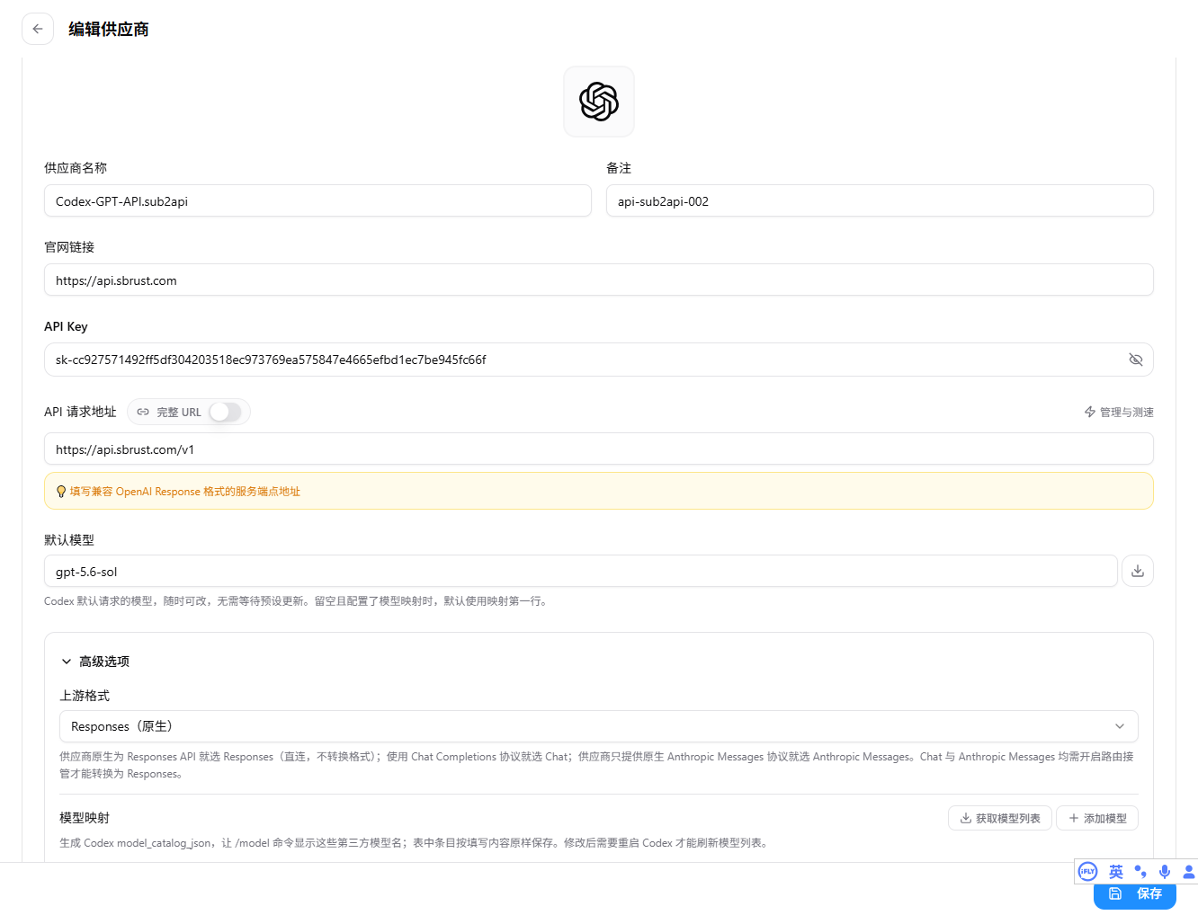Click the 获取模型列表 button
The height and width of the screenshot is (924, 1198).
tap(1000, 818)
